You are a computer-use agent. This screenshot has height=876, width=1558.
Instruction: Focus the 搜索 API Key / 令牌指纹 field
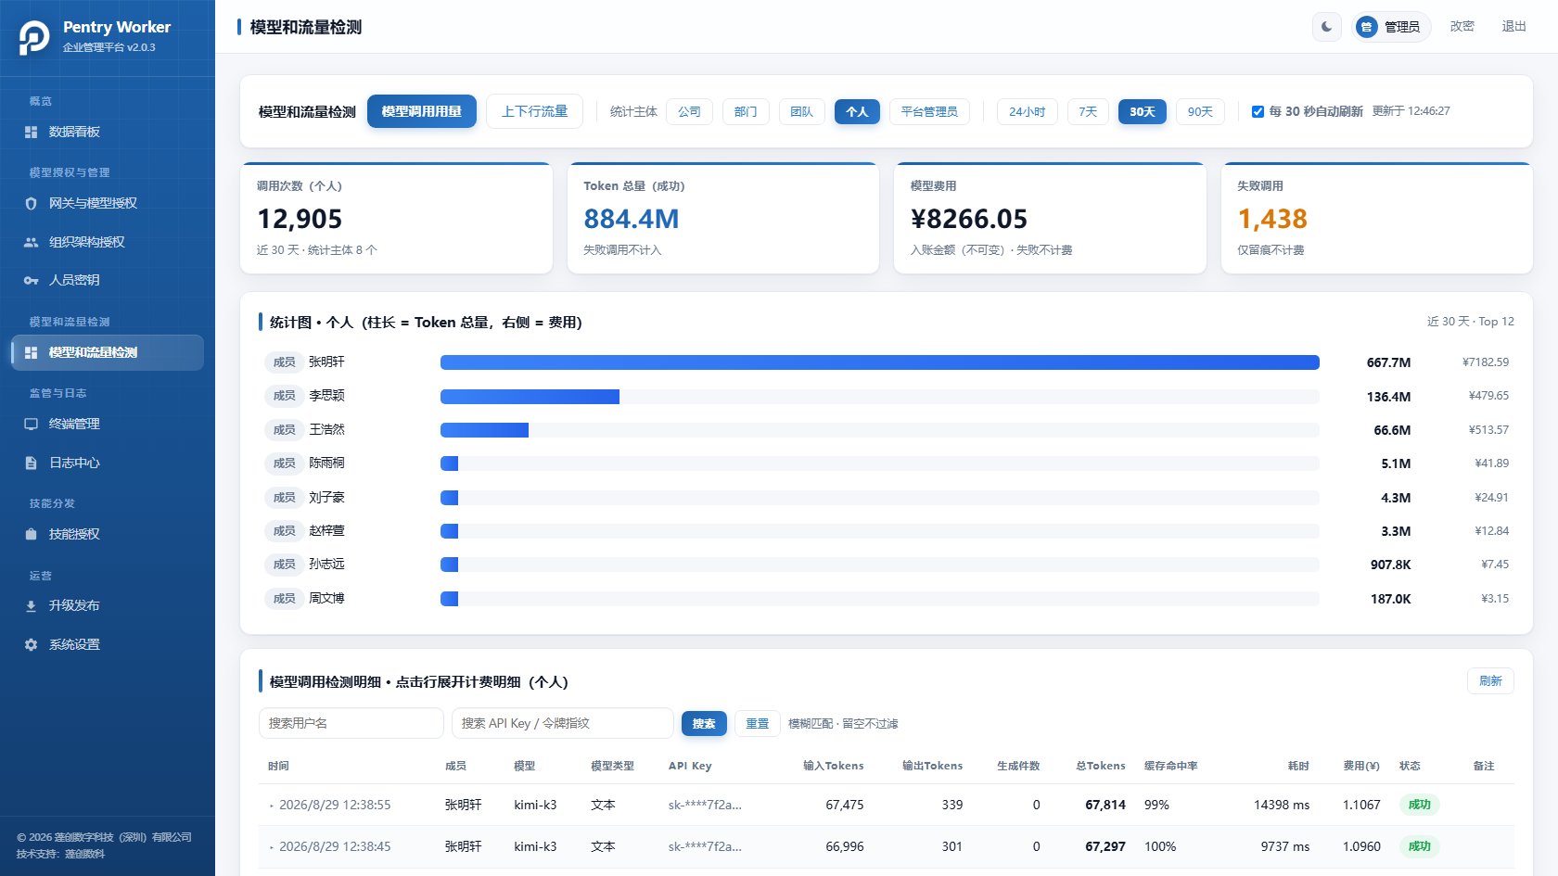(x=563, y=723)
